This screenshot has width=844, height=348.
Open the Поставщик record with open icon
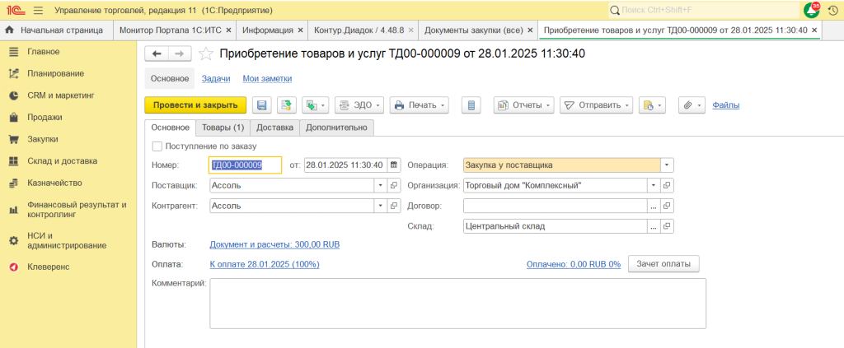[393, 185]
